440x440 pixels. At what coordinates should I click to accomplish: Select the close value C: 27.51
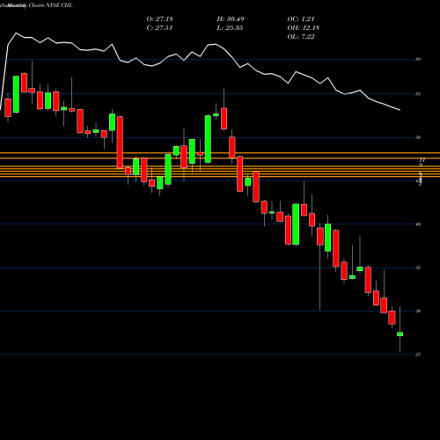coord(159,27)
